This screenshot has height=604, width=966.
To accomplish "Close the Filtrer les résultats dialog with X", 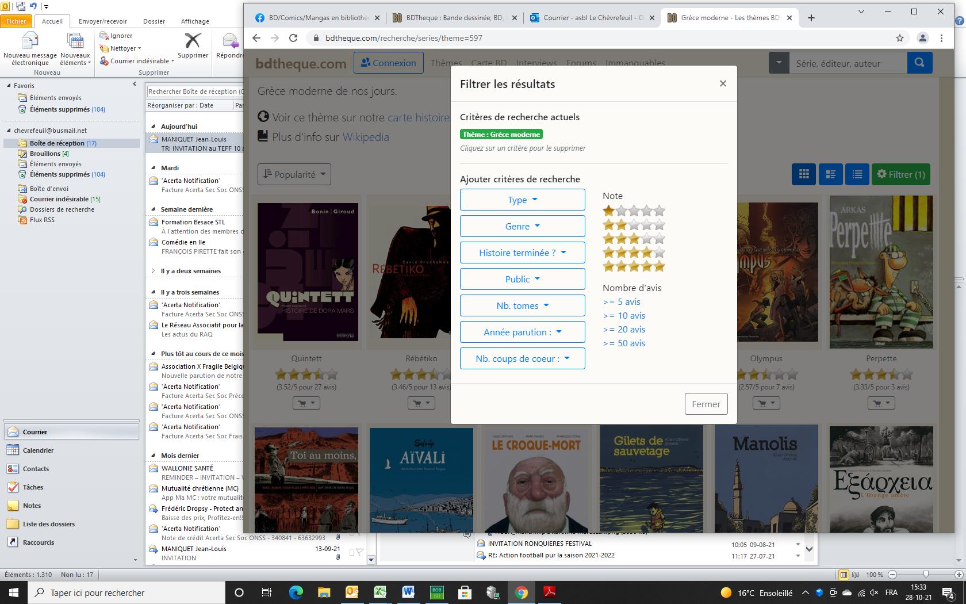I will pos(723,83).
